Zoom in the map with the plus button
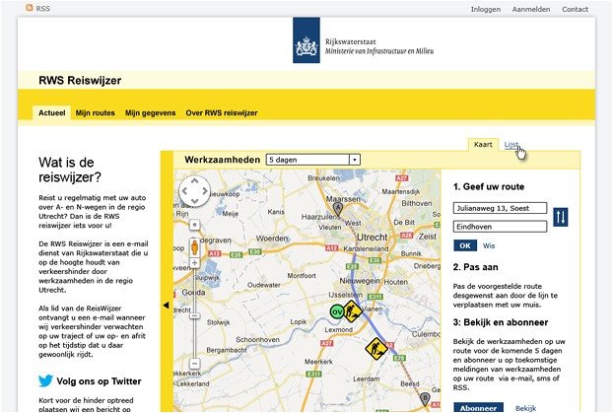The width and height of the screenshot is (613, 413). click(x=195, y=263)
